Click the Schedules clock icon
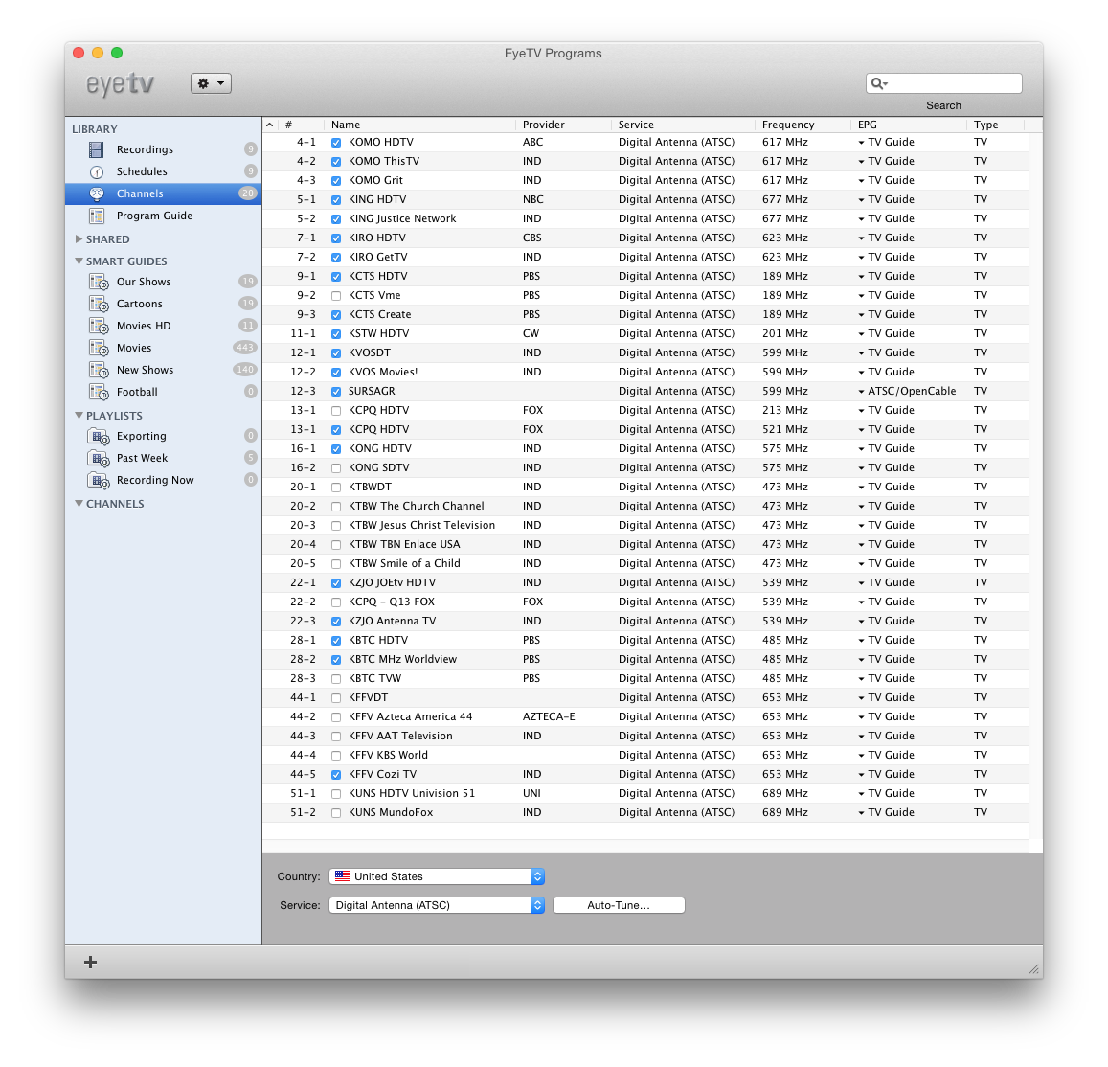The image size is (1108, 1067). click(96, 171)
